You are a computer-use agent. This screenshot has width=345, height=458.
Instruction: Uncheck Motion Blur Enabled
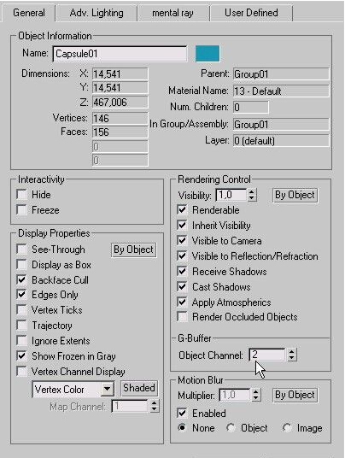click(x=182, y=413)
